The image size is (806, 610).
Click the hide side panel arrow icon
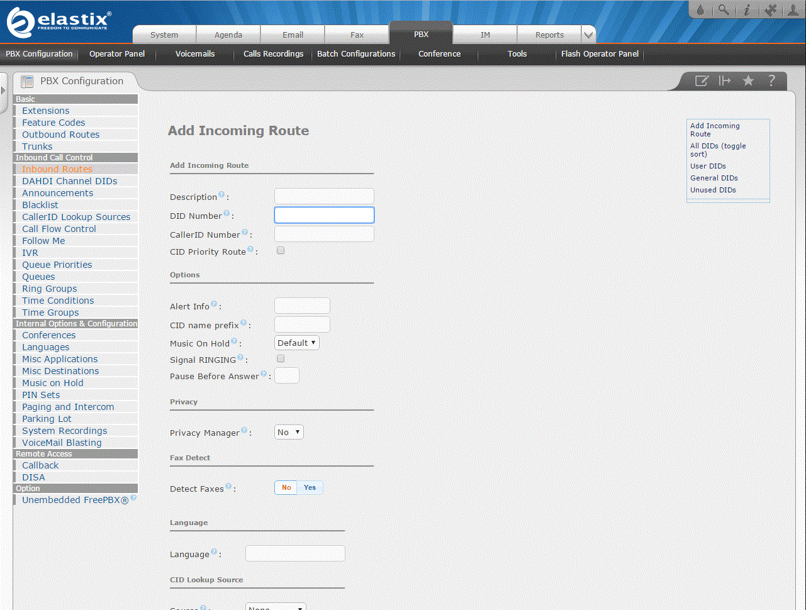tap(725, 80)
